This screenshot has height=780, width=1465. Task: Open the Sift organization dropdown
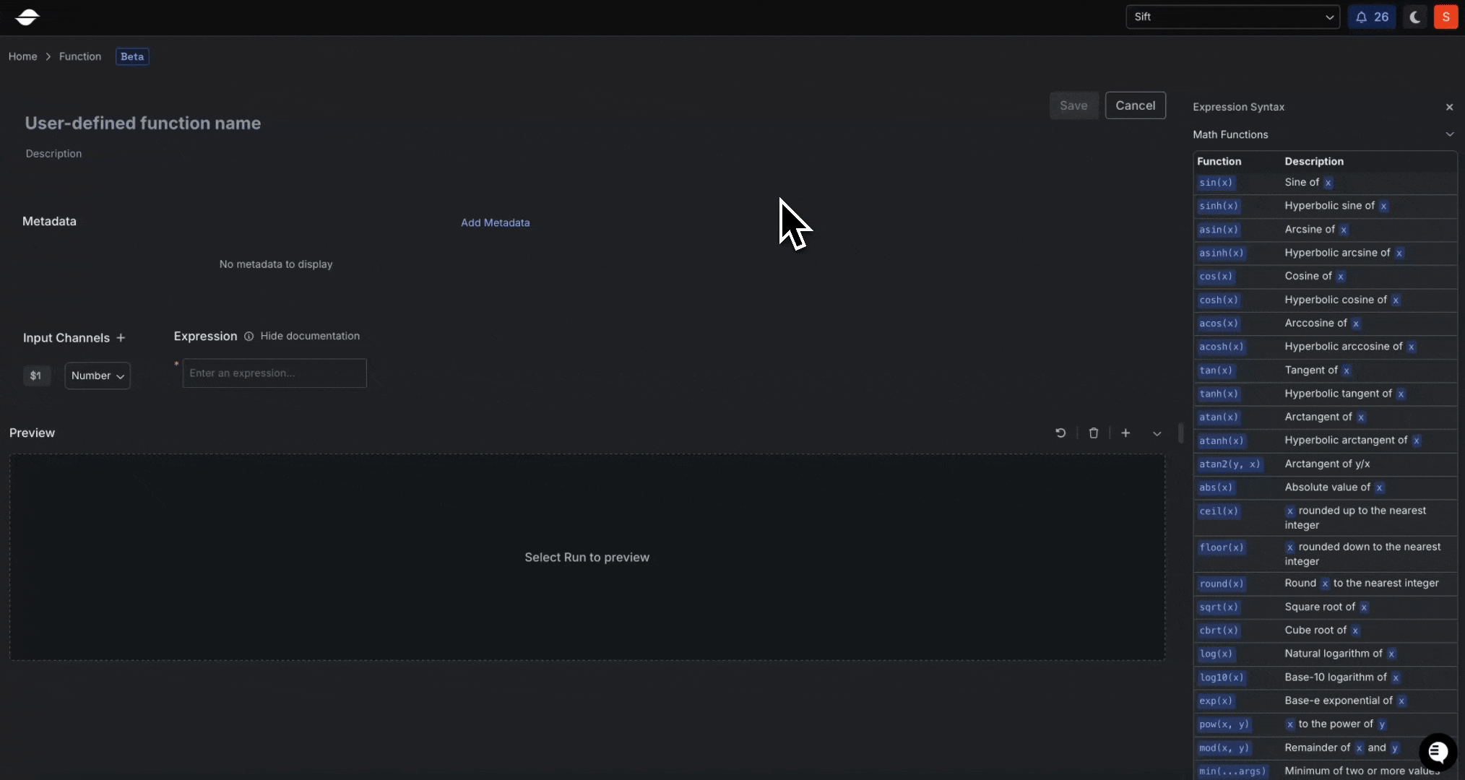1232,17
